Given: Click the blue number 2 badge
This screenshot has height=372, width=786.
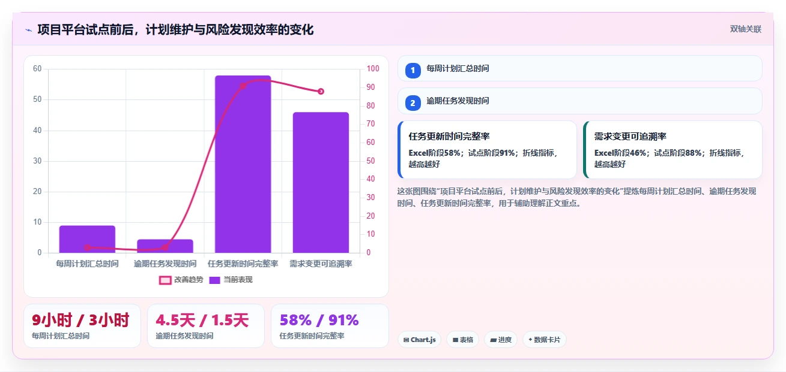Looking at the screenshot, I should (x=413, y=102).
